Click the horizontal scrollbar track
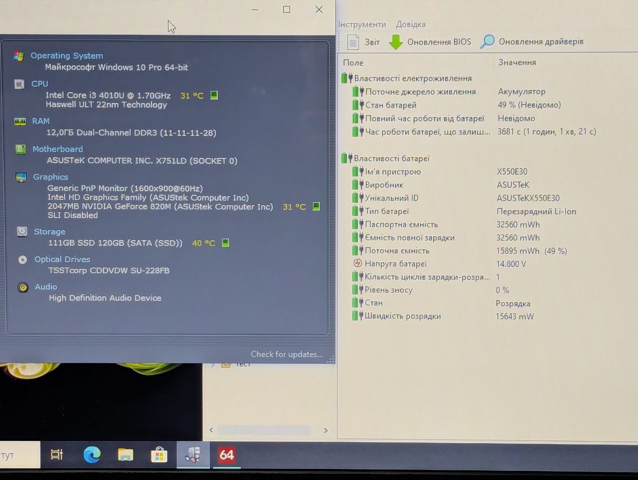The height and width of the screenshot is (480, 638). coord(265,430)
